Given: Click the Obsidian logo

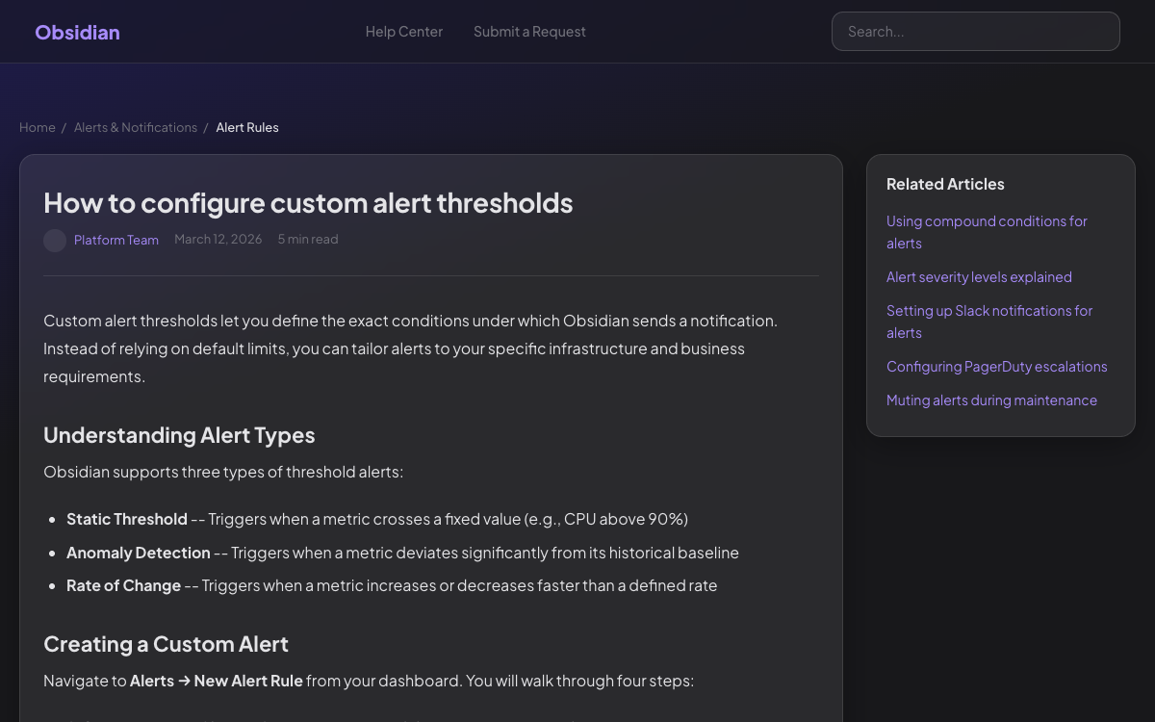Looking at the screenshot, I should pos(77,32).
